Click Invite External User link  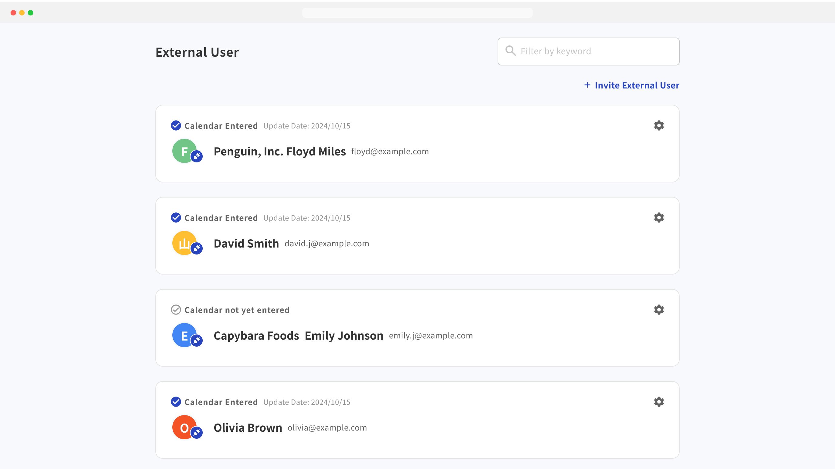[637, 85]
